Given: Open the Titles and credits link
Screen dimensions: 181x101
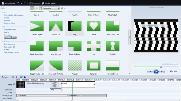Looking at the screenshot, I should point(10,38).
